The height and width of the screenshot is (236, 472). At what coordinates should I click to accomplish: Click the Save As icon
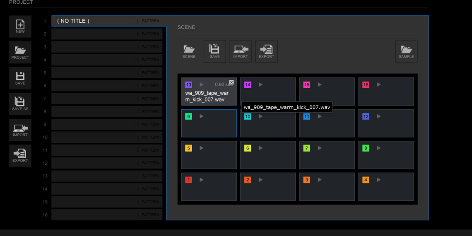20,104
